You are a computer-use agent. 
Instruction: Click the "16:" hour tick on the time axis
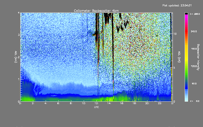[x=122, y=103]
